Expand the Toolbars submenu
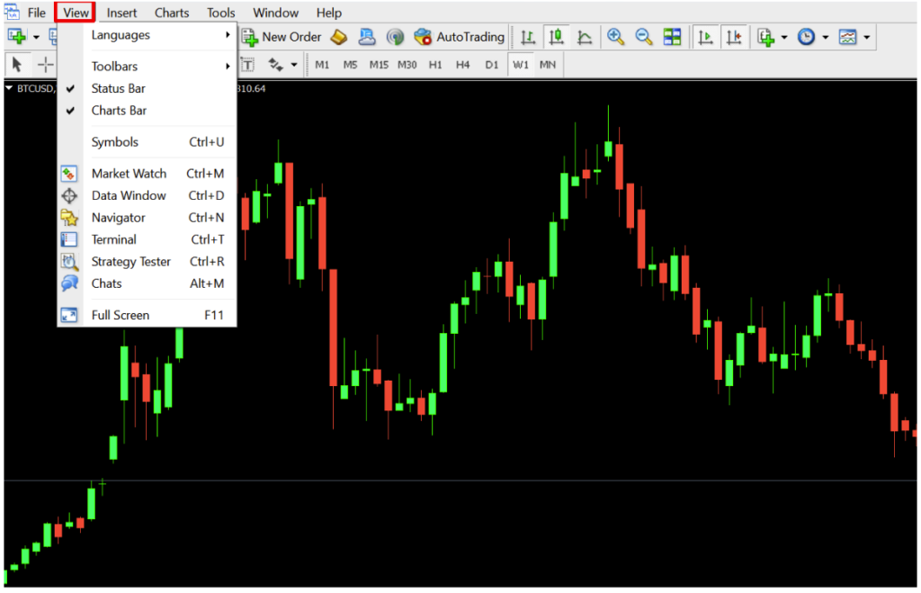The height and width of the screenshot is (593, 921). (147, 67)
